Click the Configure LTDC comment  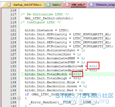(x=41, y=22)
